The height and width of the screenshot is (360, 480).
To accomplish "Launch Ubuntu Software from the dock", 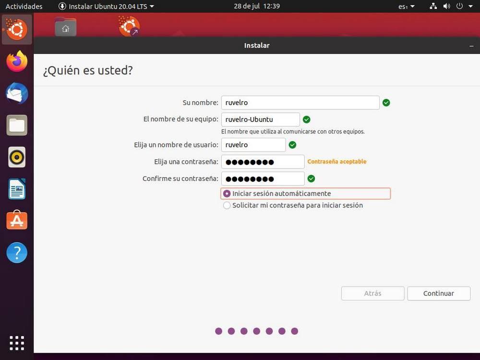I will click(17, 221).
